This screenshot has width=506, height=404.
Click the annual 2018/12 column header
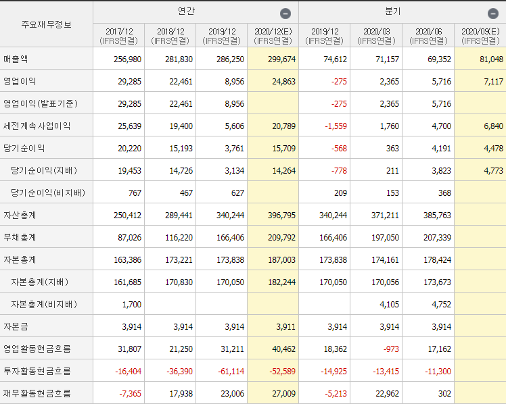click(x=170, y=35)
